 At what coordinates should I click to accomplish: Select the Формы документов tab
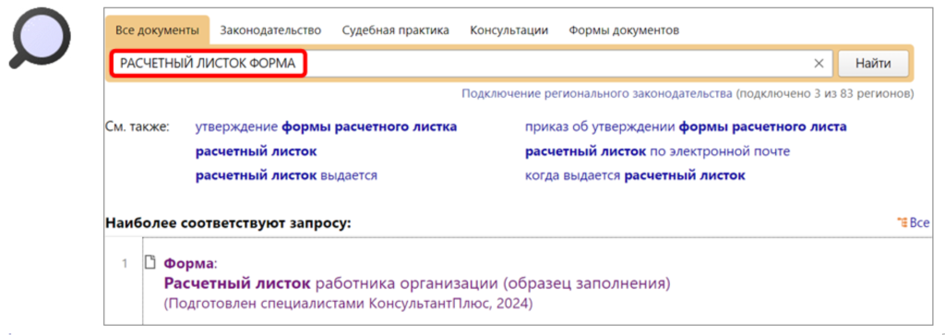tap(625, 30)
